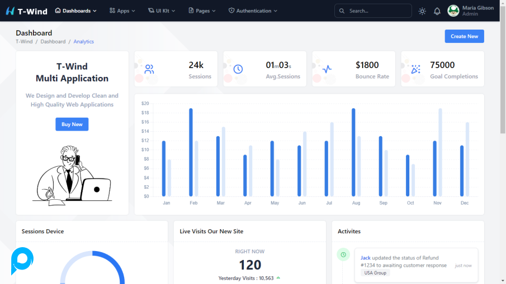
Task: Toggle the light/dark theme sun icon
Action: (x=422, y=11)
